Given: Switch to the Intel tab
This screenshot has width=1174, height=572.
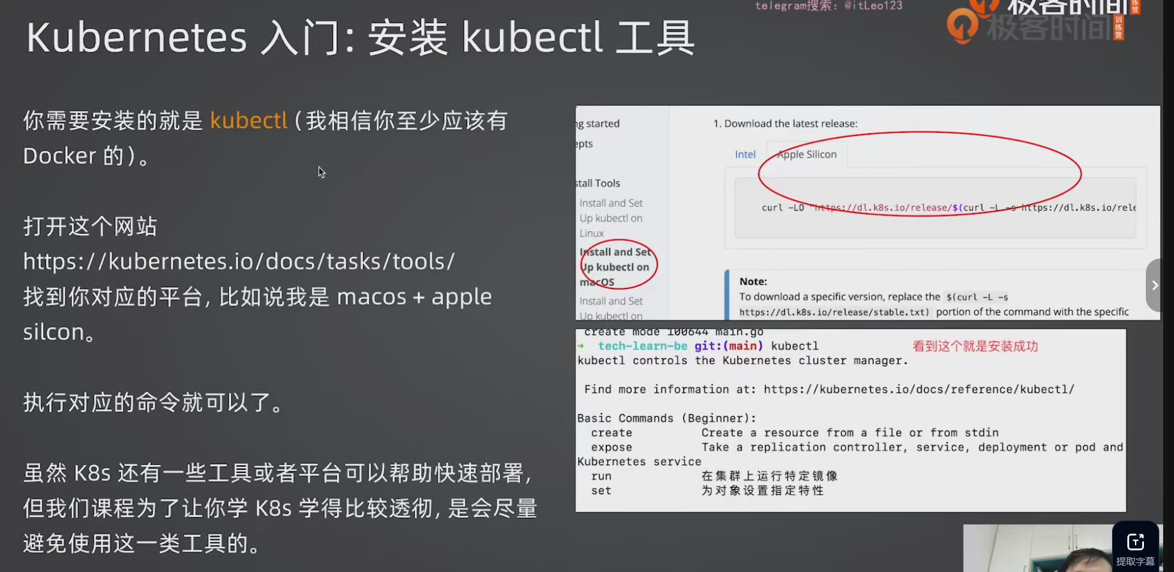Looking at the screenshot, I should coord(745,154).
